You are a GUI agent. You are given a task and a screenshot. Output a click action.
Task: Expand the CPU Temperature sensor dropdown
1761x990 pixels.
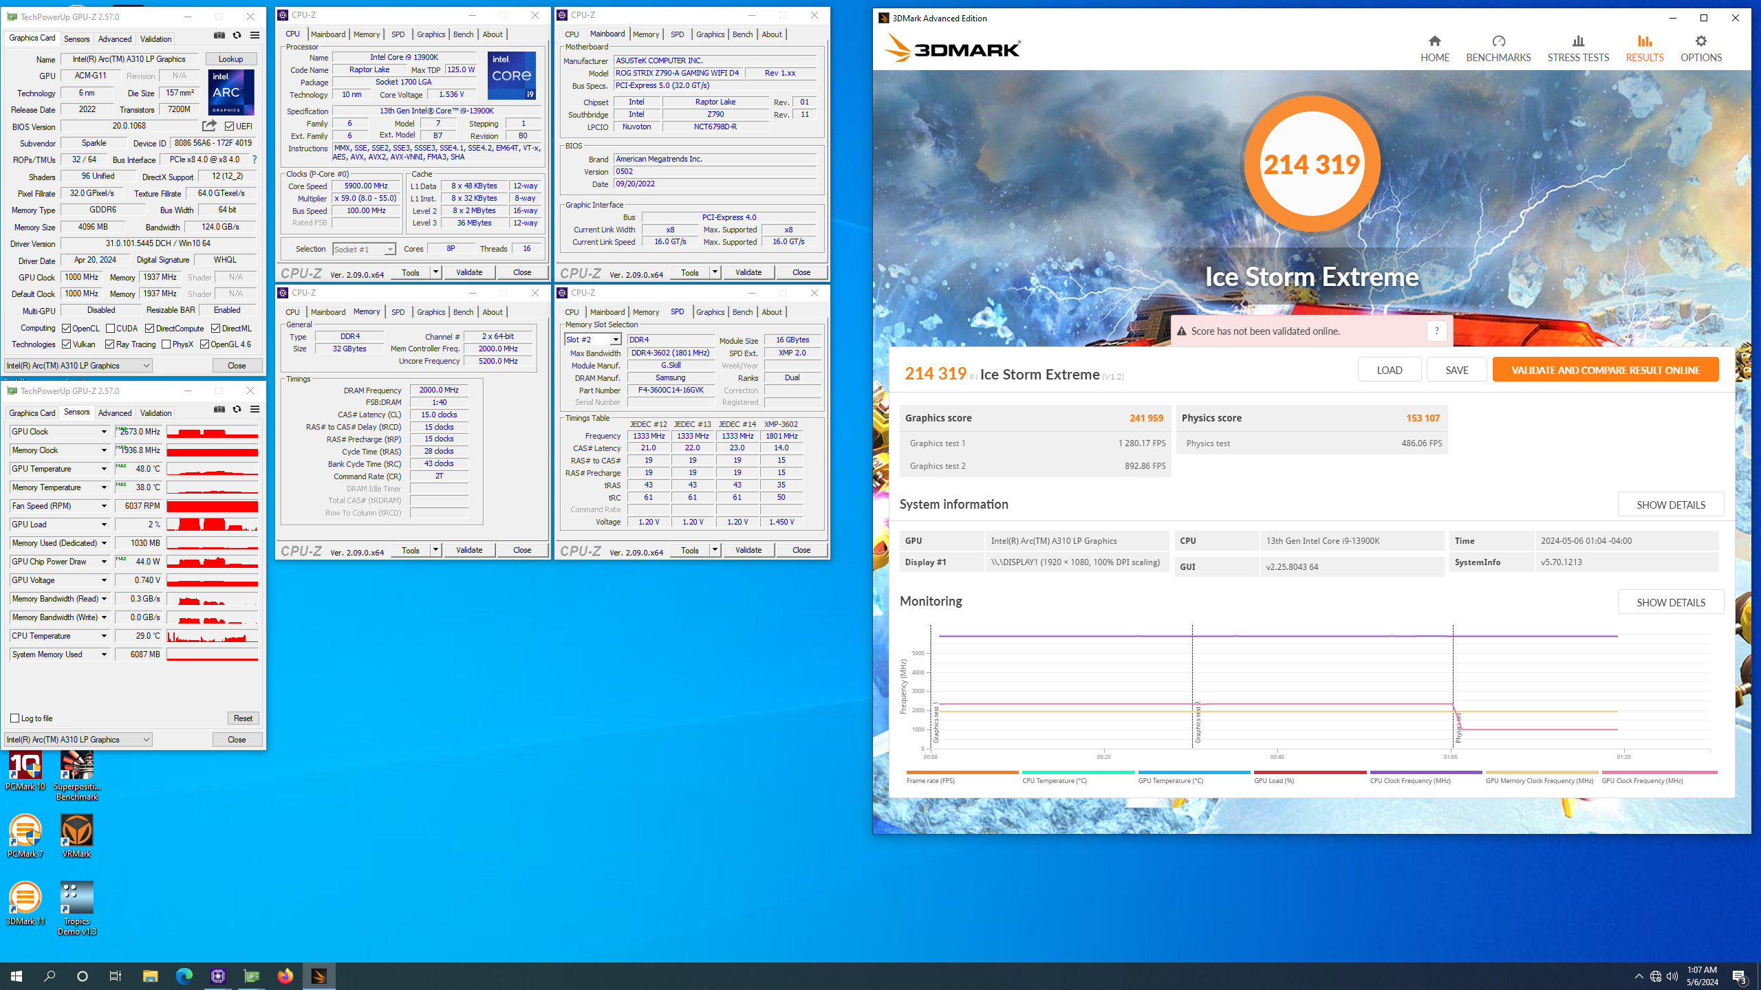[x=104, y=636]
